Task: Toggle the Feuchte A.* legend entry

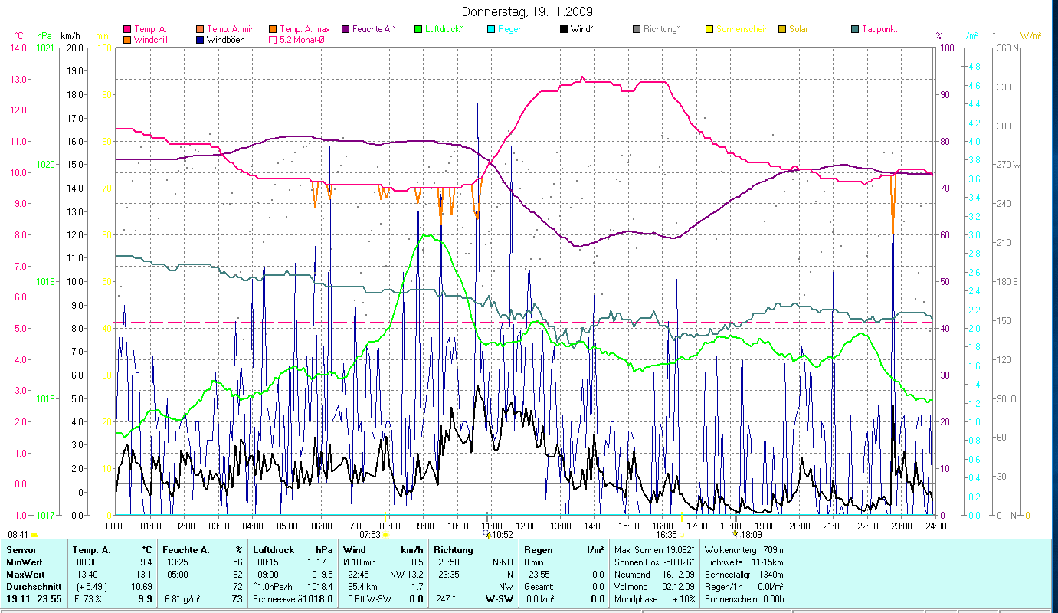Action: pos(374,29)
